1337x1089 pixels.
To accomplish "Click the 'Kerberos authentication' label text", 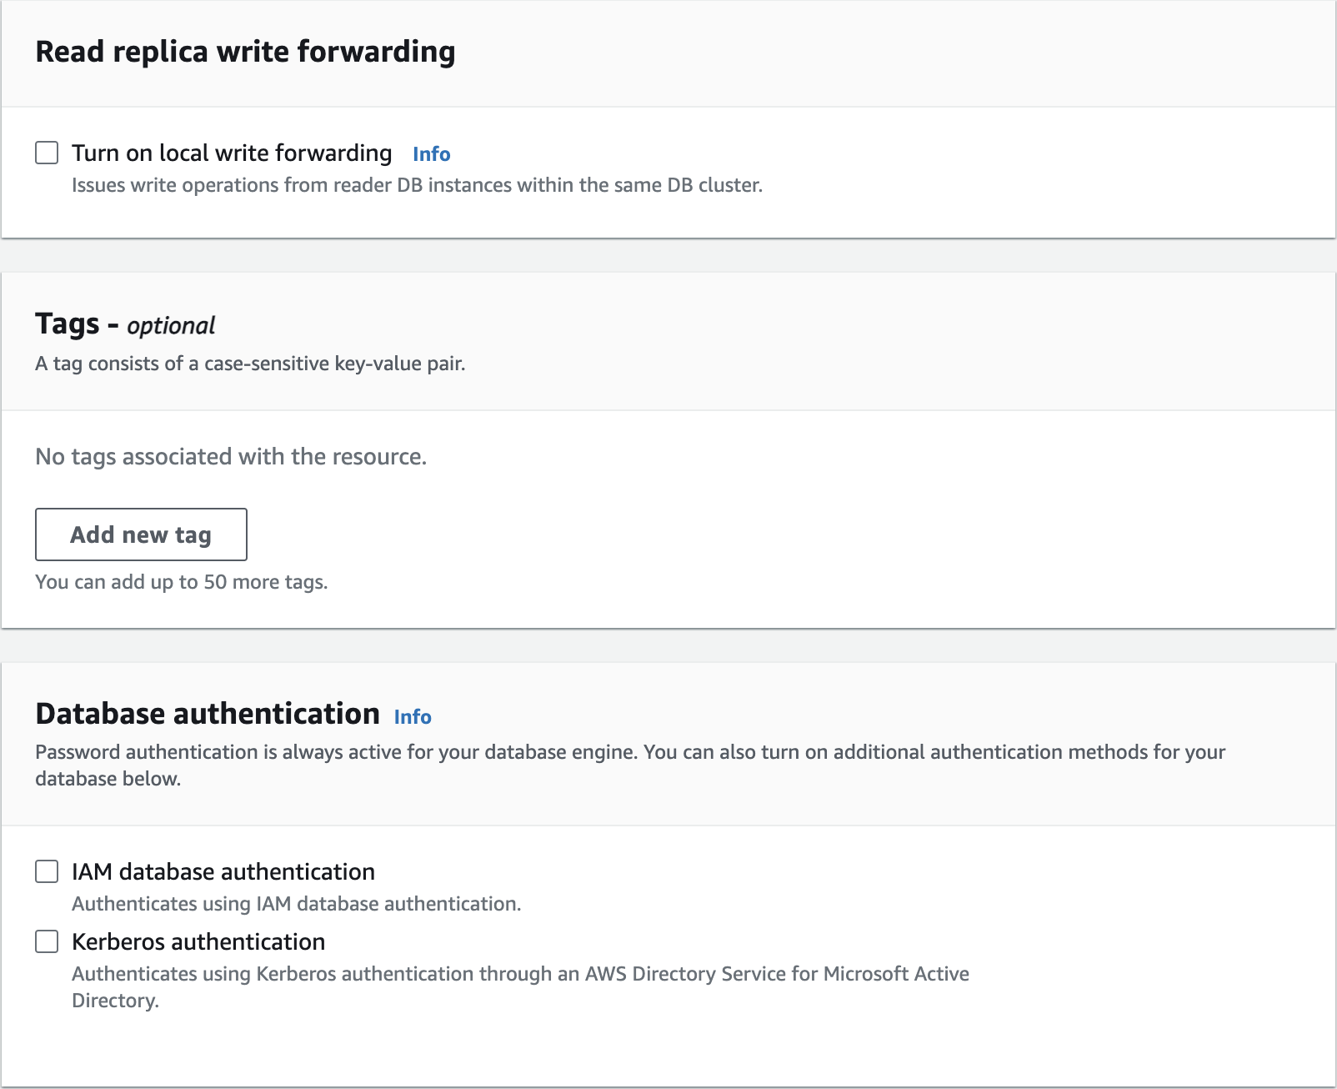I will pyautogui.click(x=198, y=941).
